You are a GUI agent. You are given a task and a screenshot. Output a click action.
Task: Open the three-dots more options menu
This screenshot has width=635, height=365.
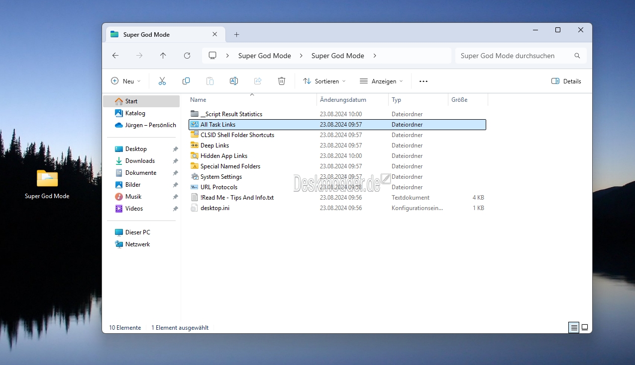pyautogui.click(x=423, y=81)
